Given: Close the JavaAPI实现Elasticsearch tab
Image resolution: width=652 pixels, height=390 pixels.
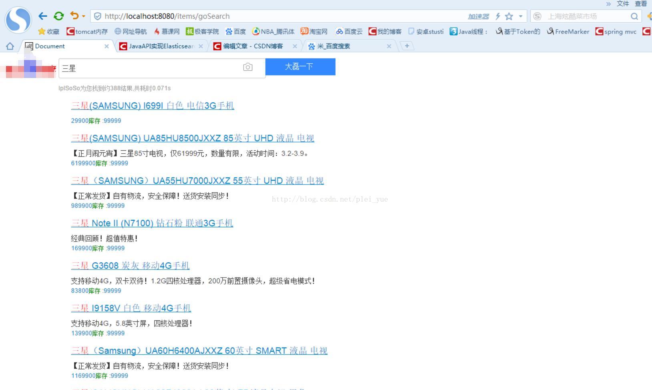Looking at the screenshot, I should [x=201, y=46].
